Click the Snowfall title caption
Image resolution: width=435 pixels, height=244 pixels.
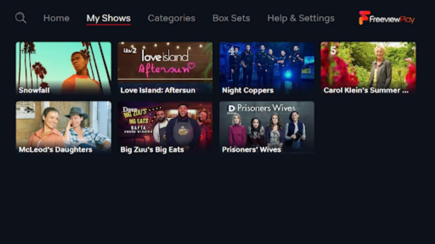pyautogui.click(x=34, y=90)
